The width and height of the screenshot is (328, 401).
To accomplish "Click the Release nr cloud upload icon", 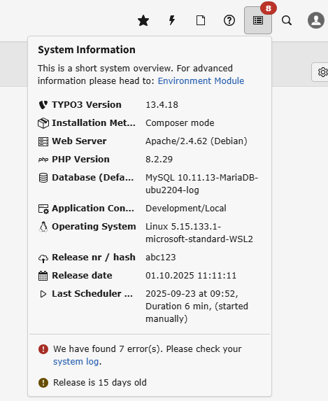I will [43, 258].
